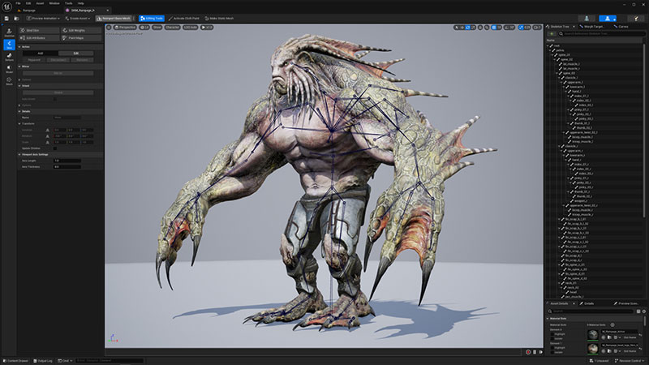Toggle the Element 1 Isolate checkbox
This screenshot has width=649, height=365.
(552, 352)
